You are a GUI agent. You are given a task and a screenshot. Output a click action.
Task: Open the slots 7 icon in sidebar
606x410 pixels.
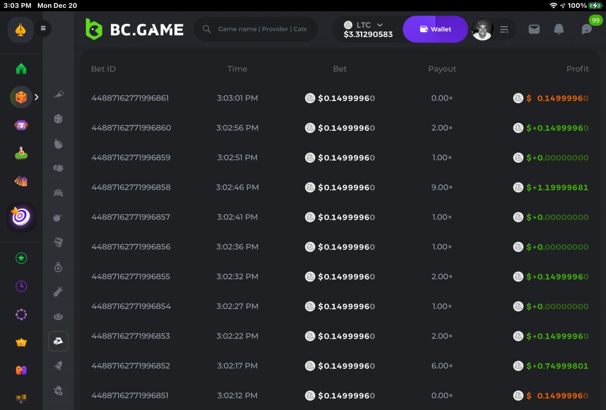click(x=21, y=125)
